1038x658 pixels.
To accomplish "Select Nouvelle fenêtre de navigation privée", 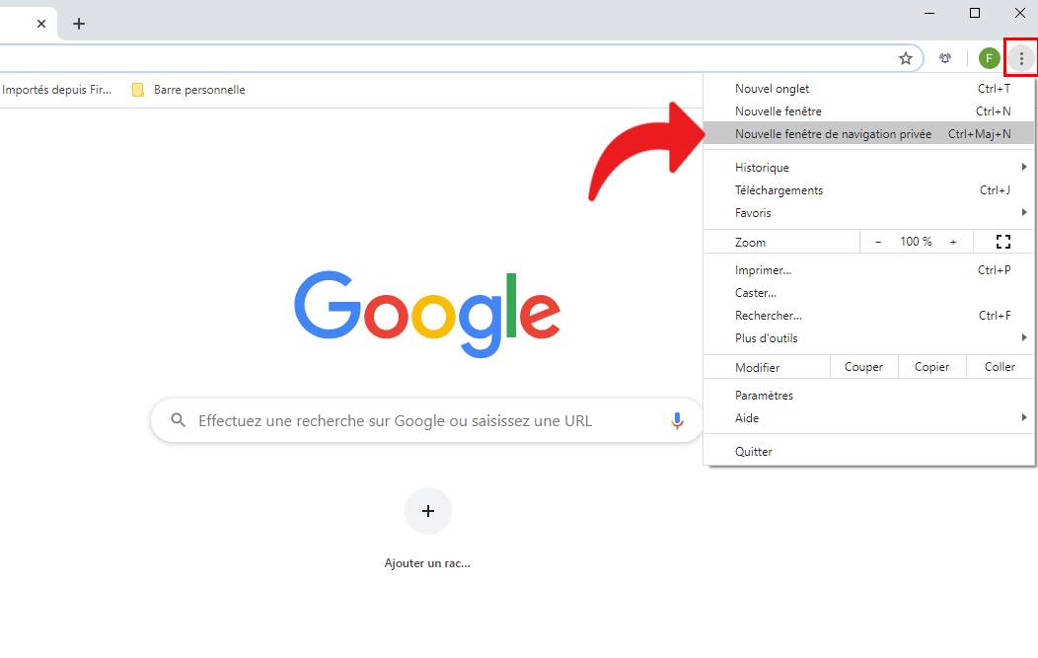I will [833, 134].
